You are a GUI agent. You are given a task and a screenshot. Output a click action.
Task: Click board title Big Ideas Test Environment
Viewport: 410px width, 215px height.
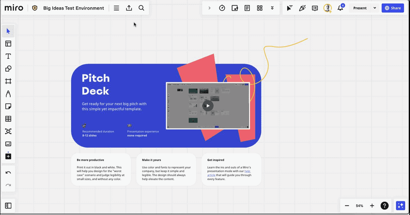pos(73,8)
